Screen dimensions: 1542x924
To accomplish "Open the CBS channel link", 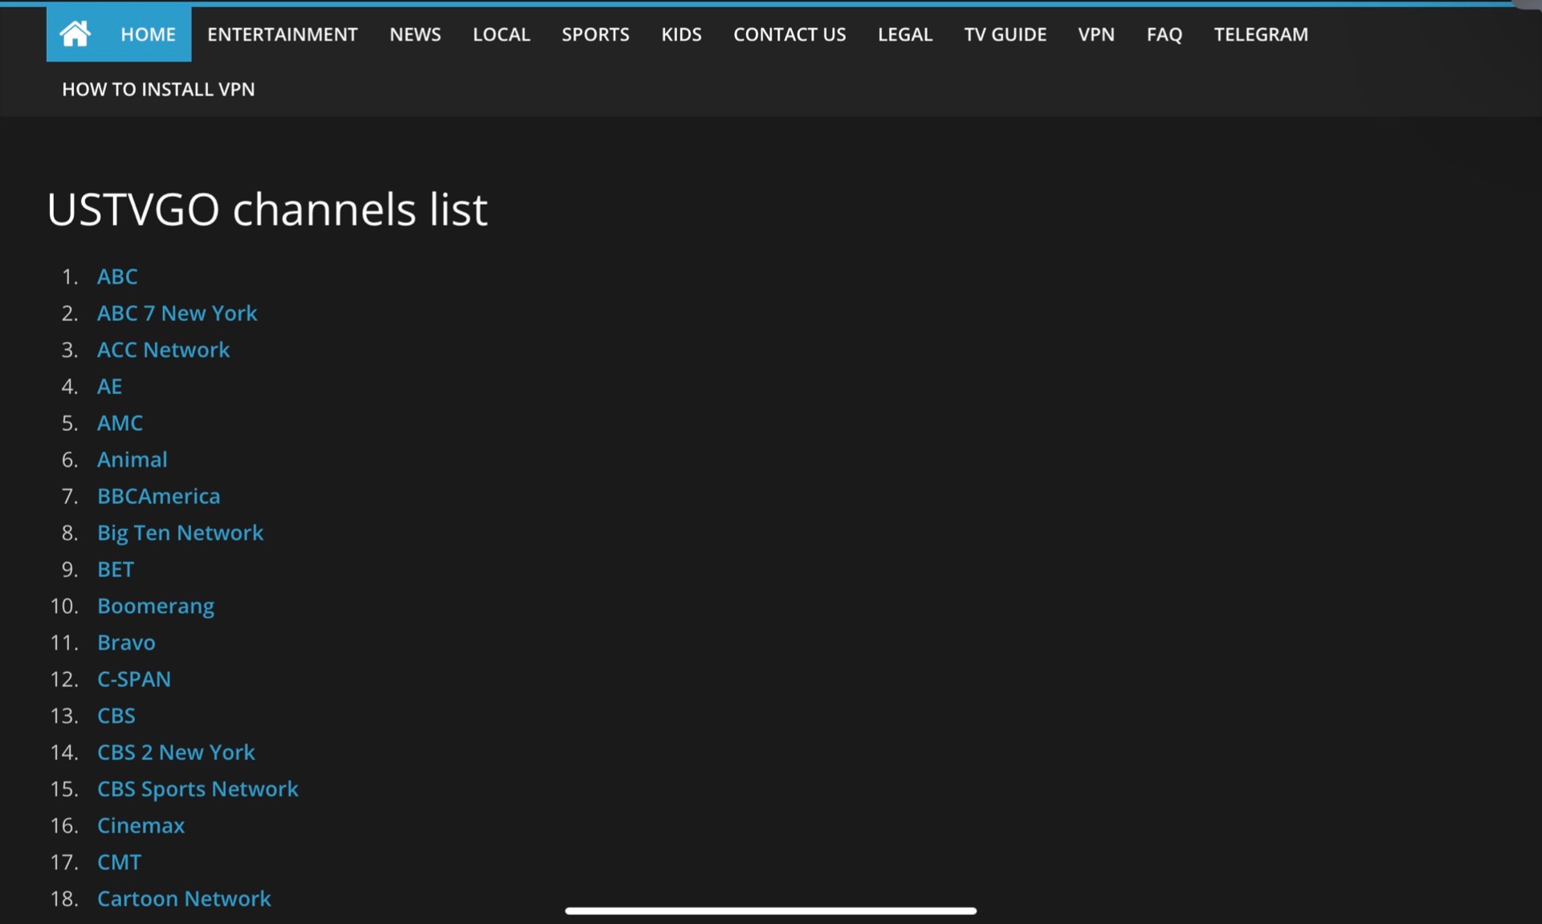I will (x=116, y=715).
